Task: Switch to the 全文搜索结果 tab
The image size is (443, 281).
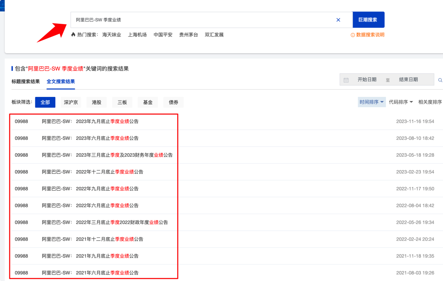Action: (61, 81)
